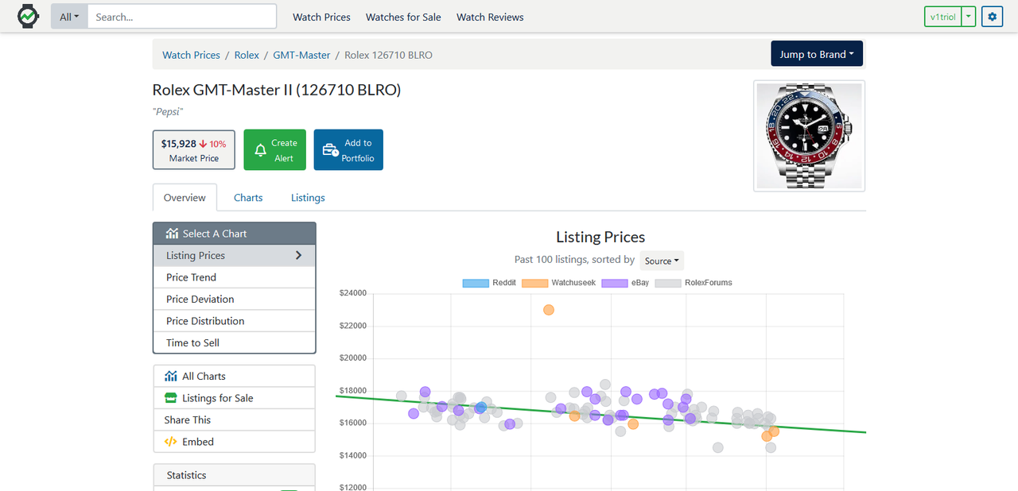
Task: Open the Listings for Sale link
Action: point(235,398)
